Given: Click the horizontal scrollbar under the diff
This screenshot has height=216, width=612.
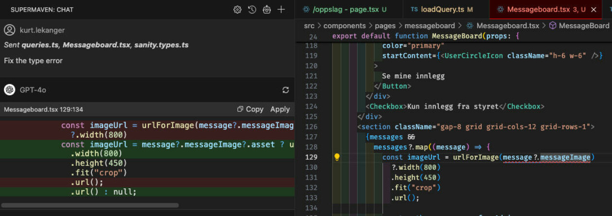Looking at the screenshot, I should pyautogui.click(x=90, y=205).
